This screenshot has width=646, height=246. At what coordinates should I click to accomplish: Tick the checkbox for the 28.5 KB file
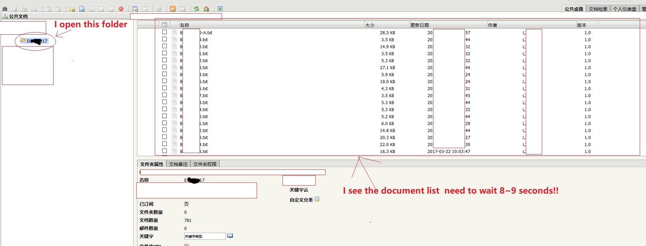(x=164, y=32)
